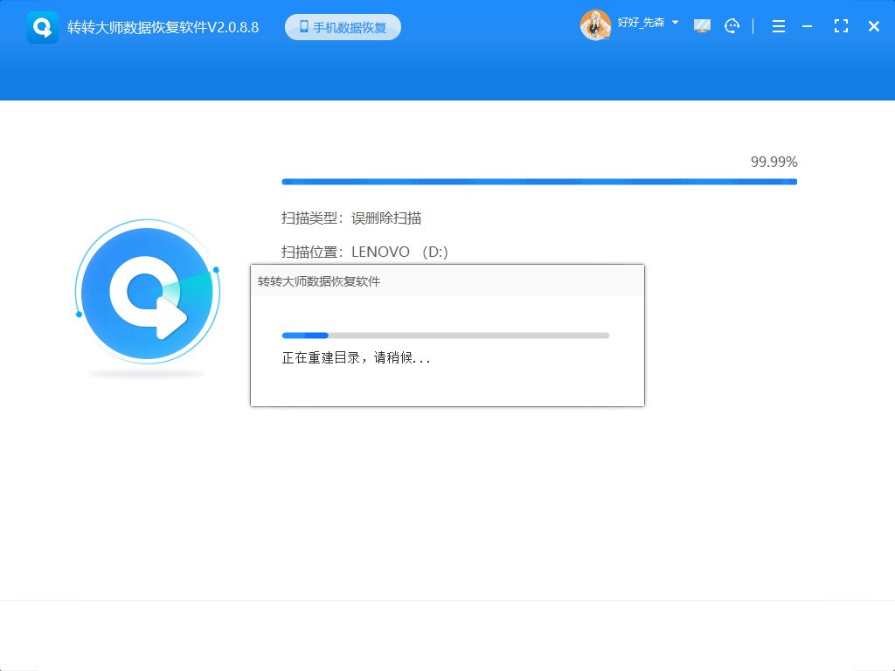Click the user avatar picture
895x671 pixels.
(x=595, y=24)
